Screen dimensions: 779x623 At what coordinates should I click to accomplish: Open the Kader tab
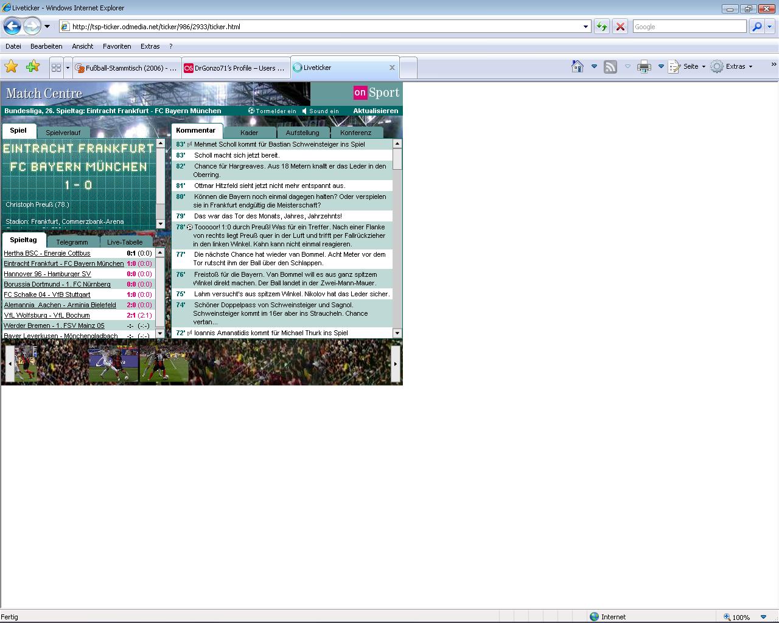pyautogui.click(x=250, y=133)
